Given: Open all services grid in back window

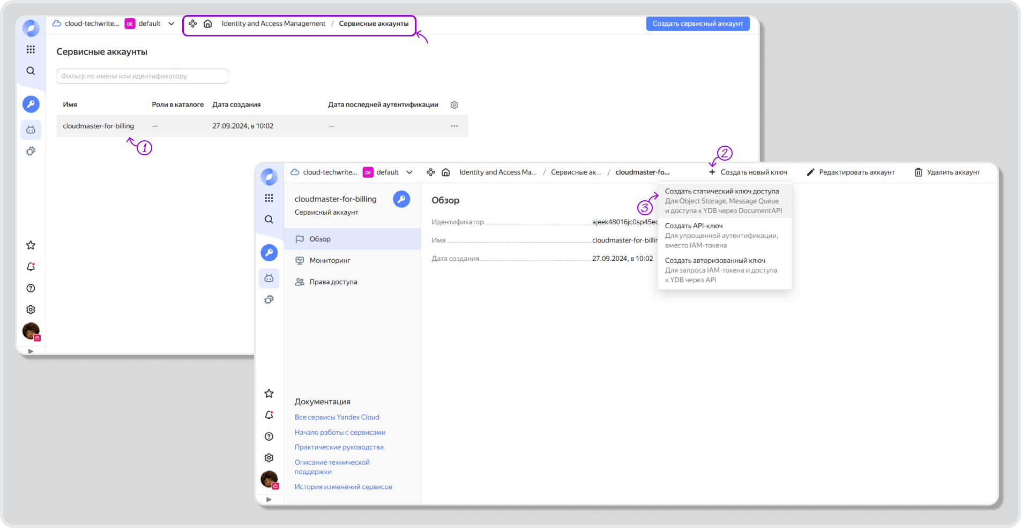Looking at the screenshot, I should (31, 49).
